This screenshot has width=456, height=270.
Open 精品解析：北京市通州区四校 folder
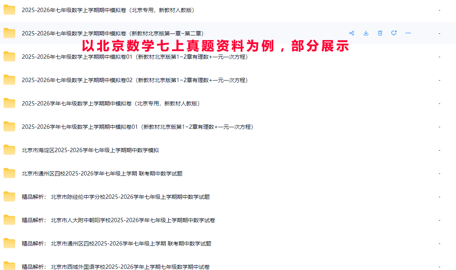tap(117, 244)
